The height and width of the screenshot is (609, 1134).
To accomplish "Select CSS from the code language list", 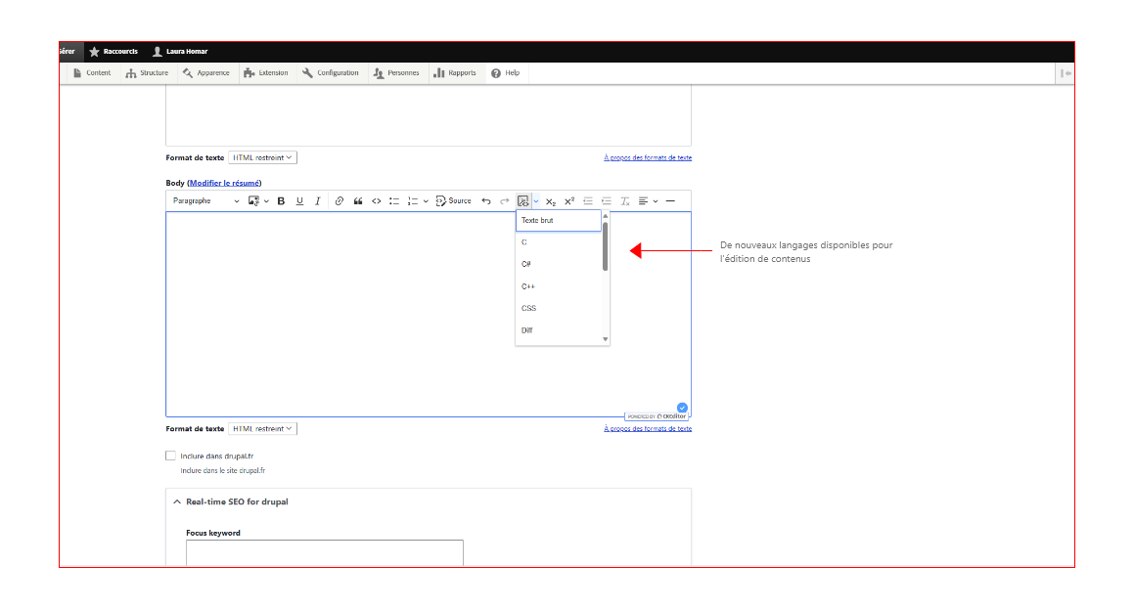I will (529, 309).
